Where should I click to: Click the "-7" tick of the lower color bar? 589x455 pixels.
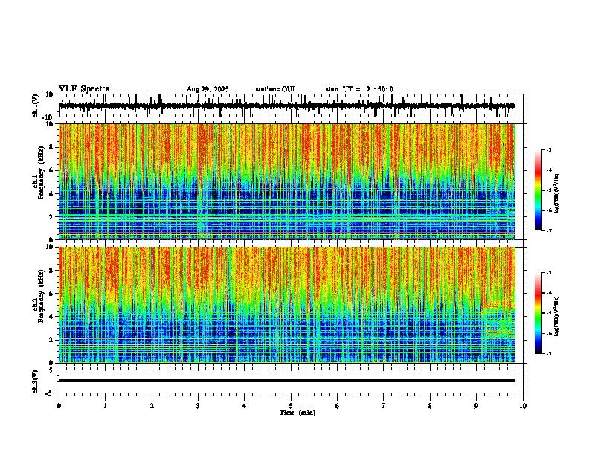pyautogui.click(x=548, y=354)
